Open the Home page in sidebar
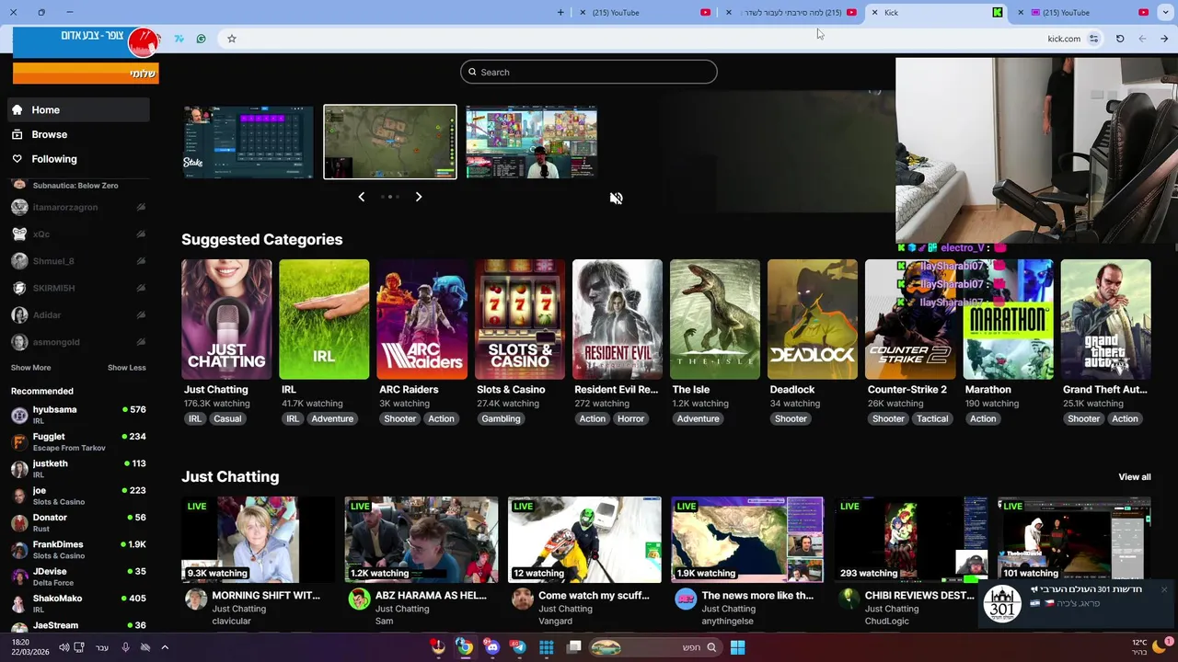Screen dimensions: 1178x662 click(79, 109)
